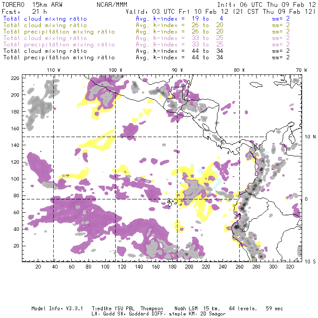This screenshot has width=318, height=318.
Task: Select the "Tiedtke" scheme name
Action: click(x=102, y=309)
